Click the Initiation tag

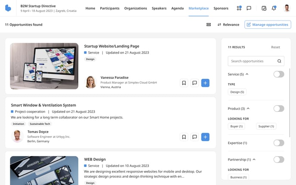click(18, 124)
